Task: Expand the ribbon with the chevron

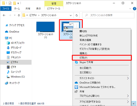Action: click(130, 9)
